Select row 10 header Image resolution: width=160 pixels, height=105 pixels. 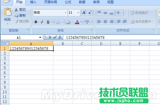click(x=5, y=92)
